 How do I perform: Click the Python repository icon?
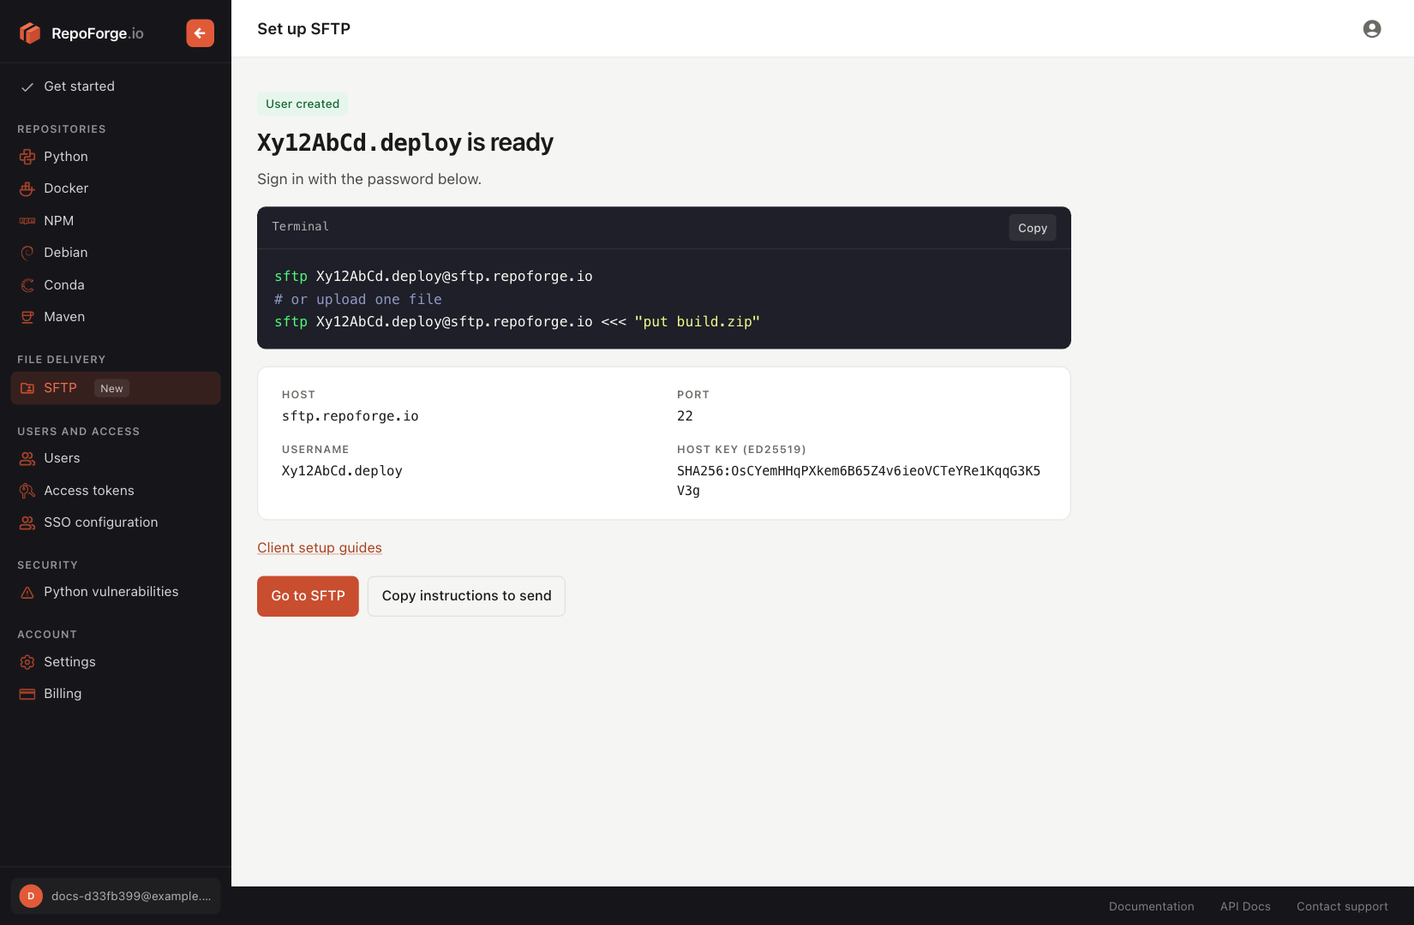[27, 157]
